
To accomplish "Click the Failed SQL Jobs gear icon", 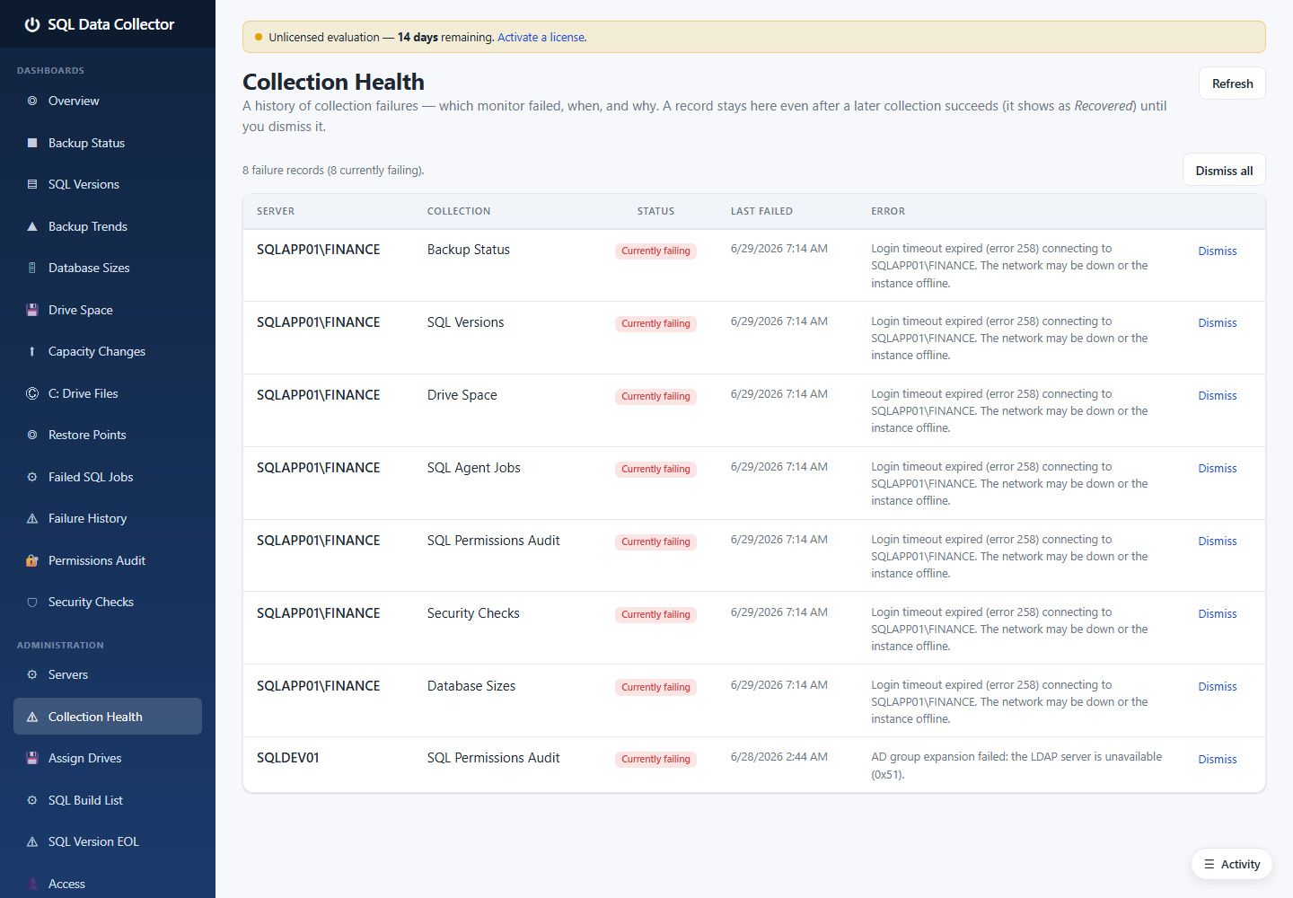I will click(32, 477).
